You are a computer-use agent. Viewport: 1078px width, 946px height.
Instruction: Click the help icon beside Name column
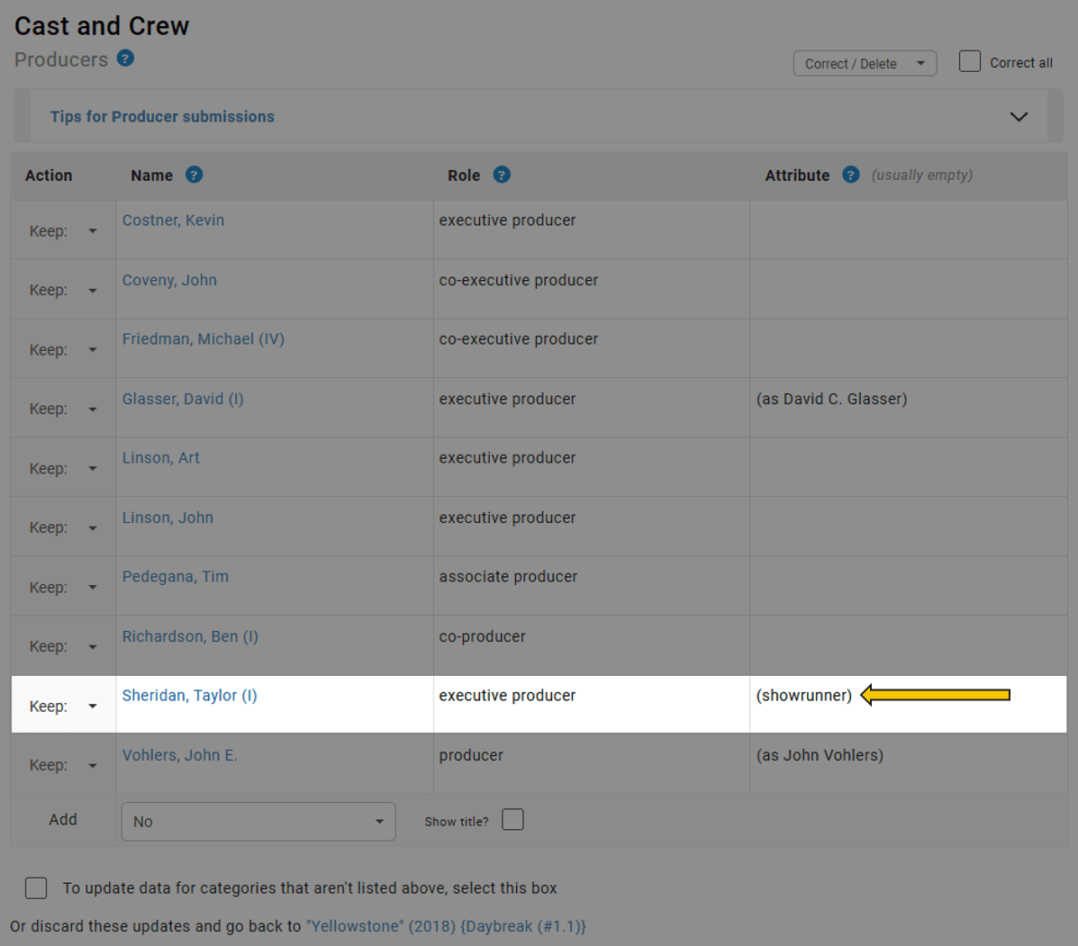194,175
